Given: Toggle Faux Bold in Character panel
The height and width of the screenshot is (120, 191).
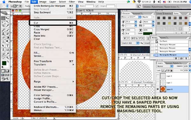Looking at the screenshot, I should (125, 38).
